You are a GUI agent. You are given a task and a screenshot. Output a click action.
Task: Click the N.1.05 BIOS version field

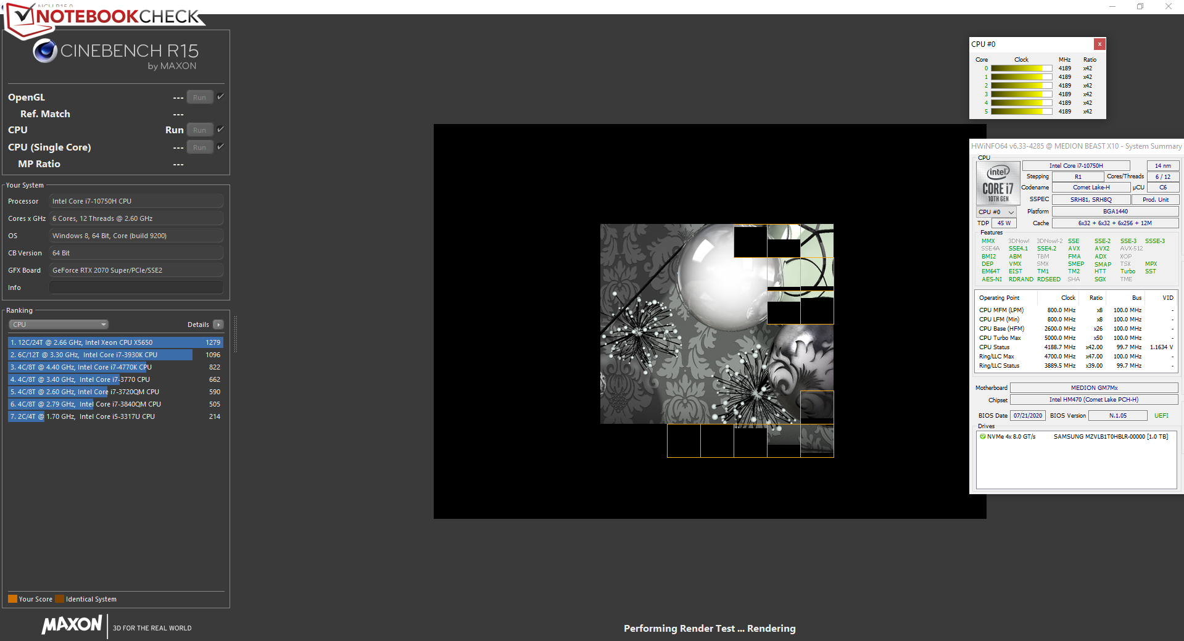1117,416
